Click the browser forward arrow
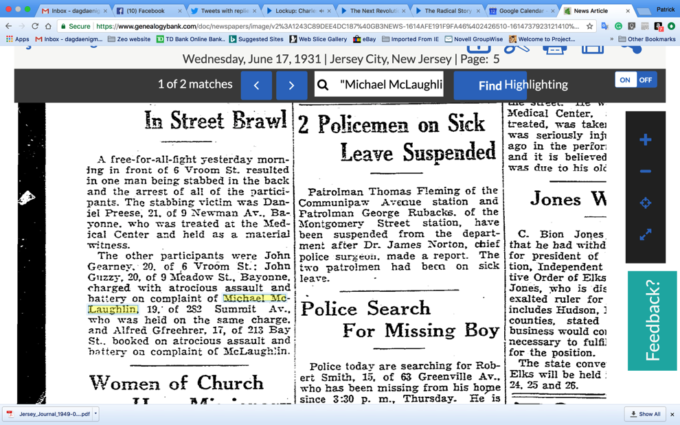Image resolution: width=680 pixels, height=425 pixels. [x=22, y=26]
